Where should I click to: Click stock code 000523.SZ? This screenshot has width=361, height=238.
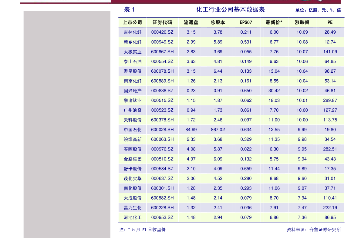(162, 110)
